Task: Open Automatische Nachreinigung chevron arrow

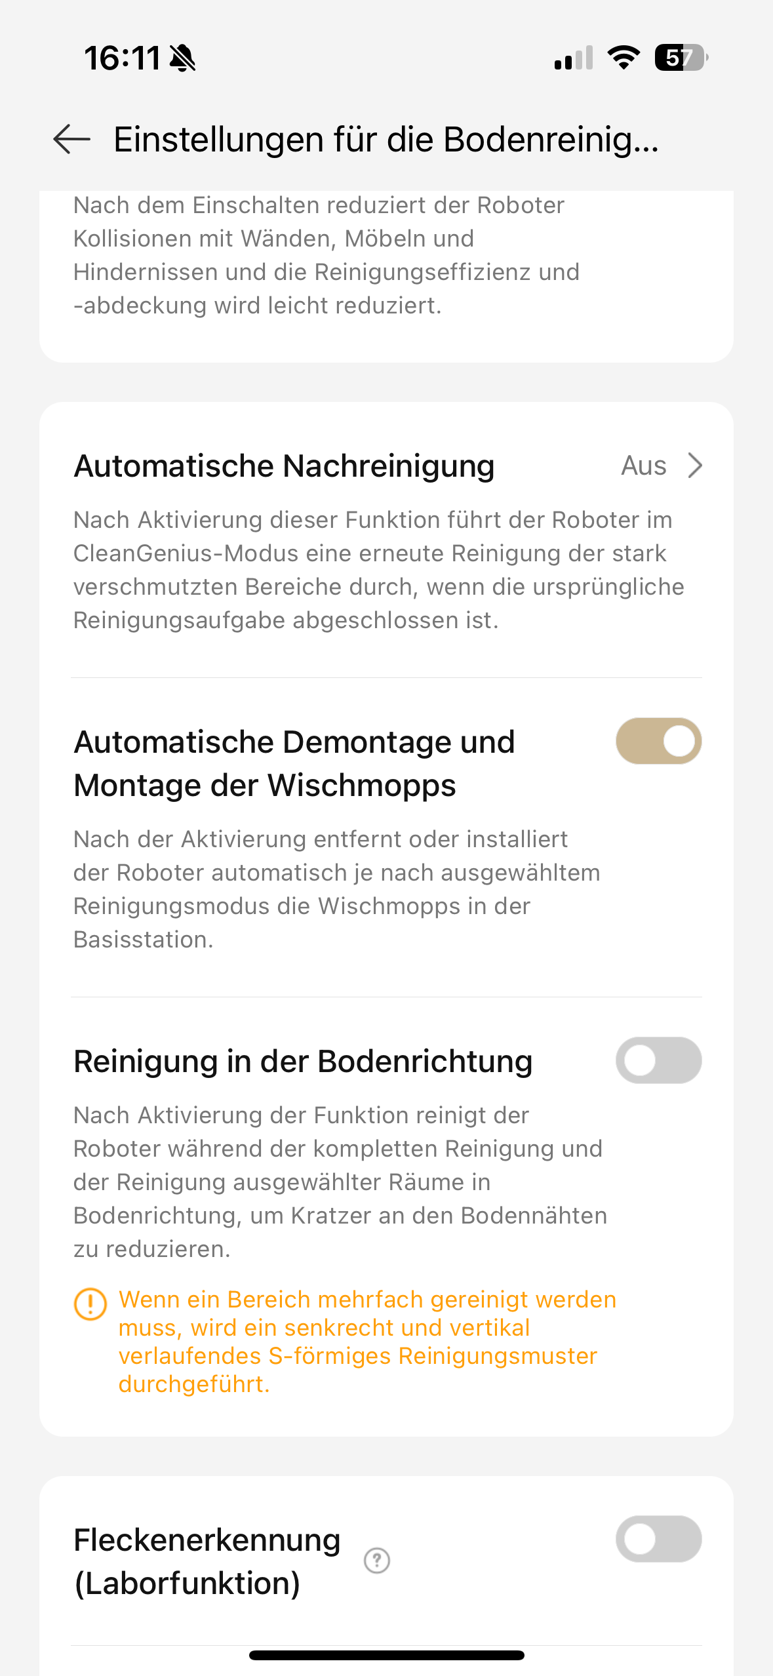Action: coord(695,466)
